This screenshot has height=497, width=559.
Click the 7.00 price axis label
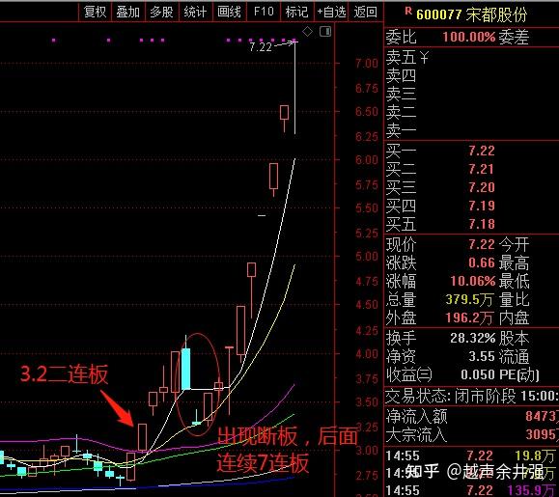[x=367, y=64]
